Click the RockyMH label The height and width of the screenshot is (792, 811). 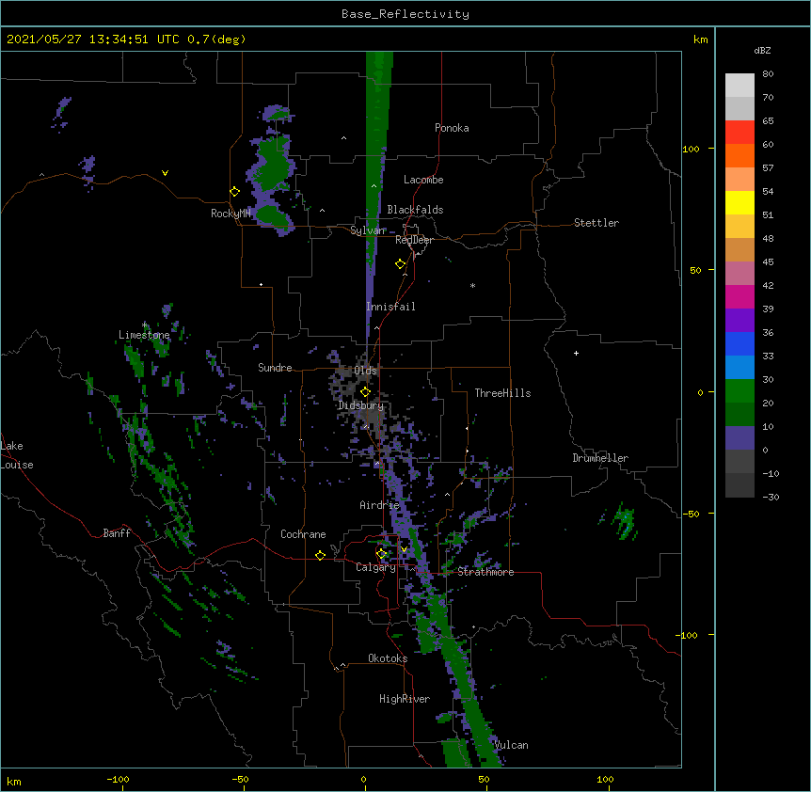click(231, 214)
